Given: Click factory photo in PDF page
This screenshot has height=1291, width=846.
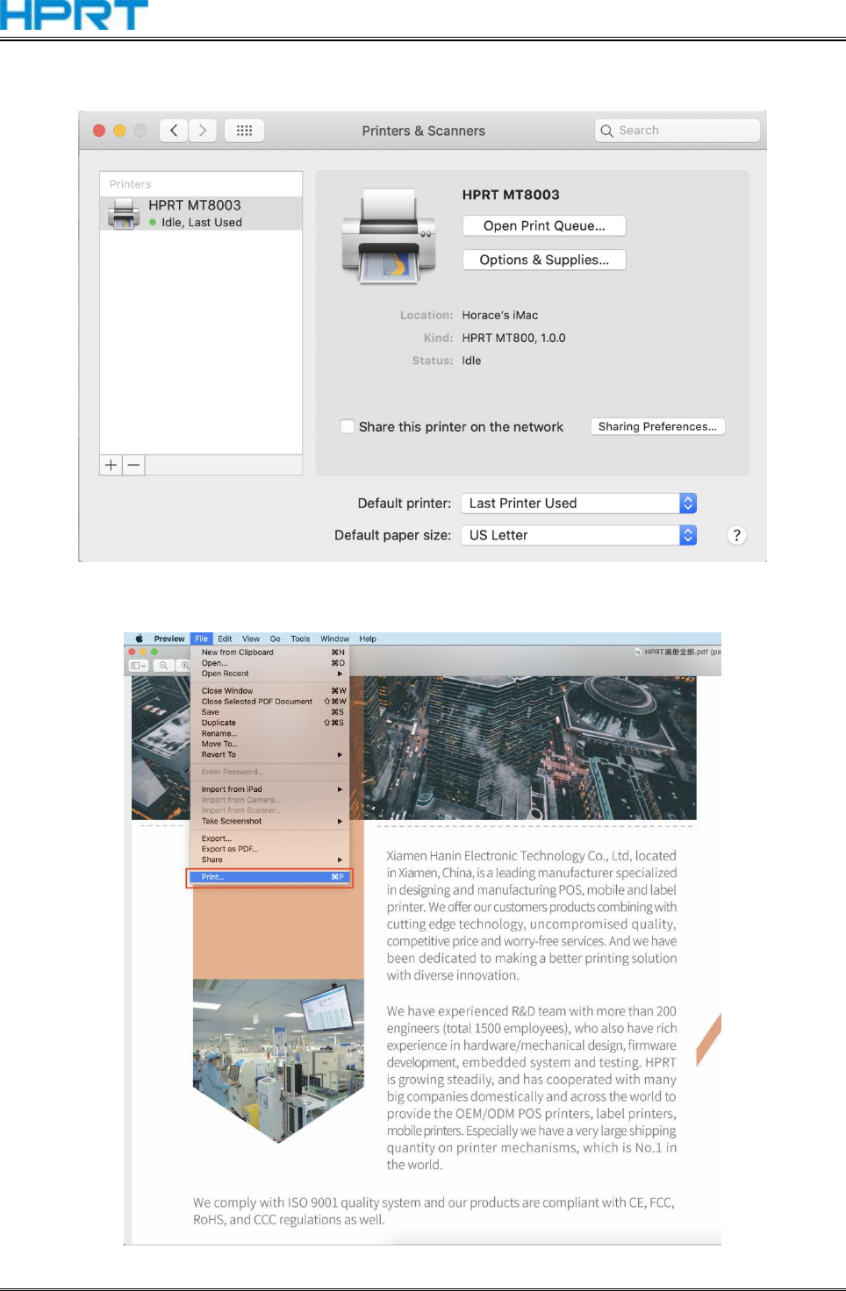Looking at the screenshot, I should click(x=278, y=1061).
